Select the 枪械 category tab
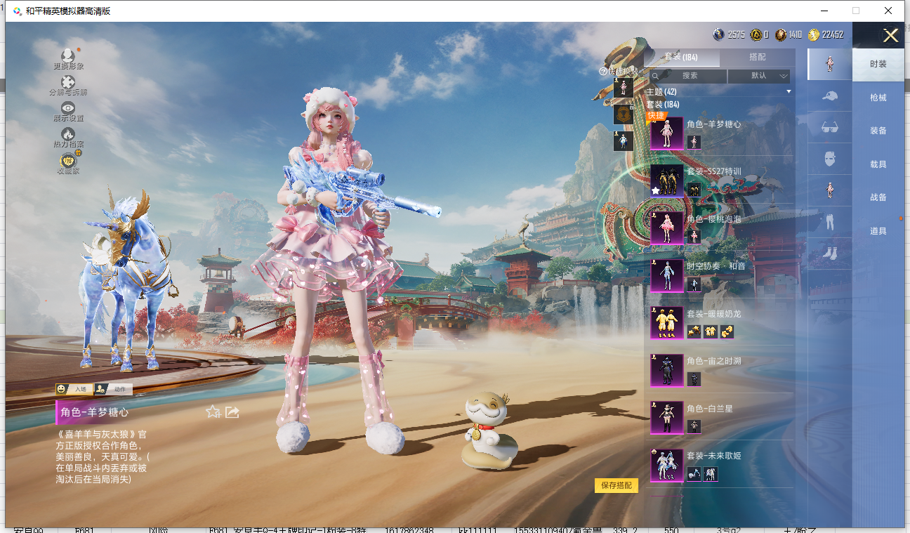The width and height of the screenshot is (910, 533). (x=878, y=98)
